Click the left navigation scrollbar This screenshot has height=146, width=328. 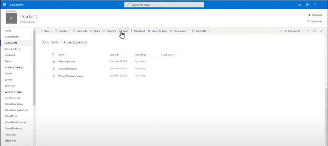[34, 68]
